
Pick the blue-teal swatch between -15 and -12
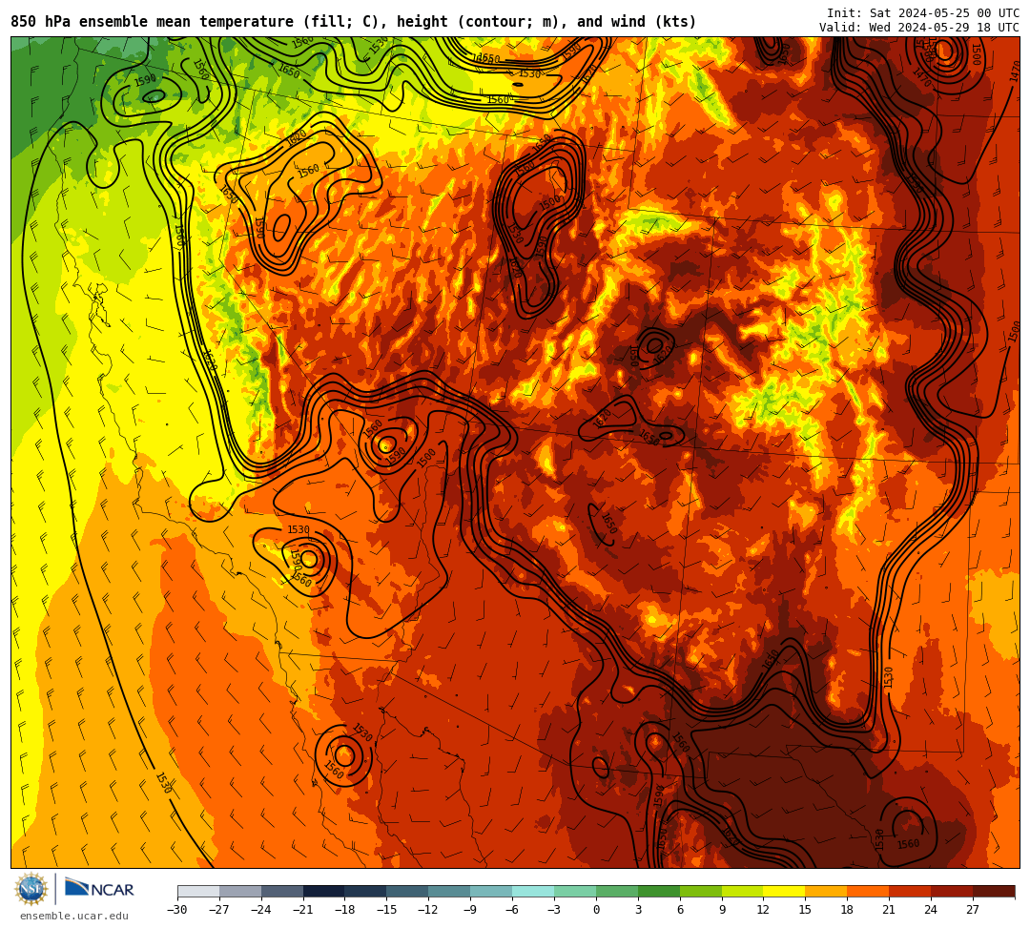[408, 891]
